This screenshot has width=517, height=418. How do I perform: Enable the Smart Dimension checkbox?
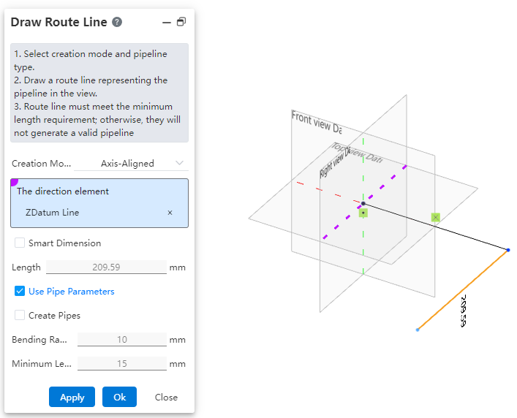[x=20, y=243]
